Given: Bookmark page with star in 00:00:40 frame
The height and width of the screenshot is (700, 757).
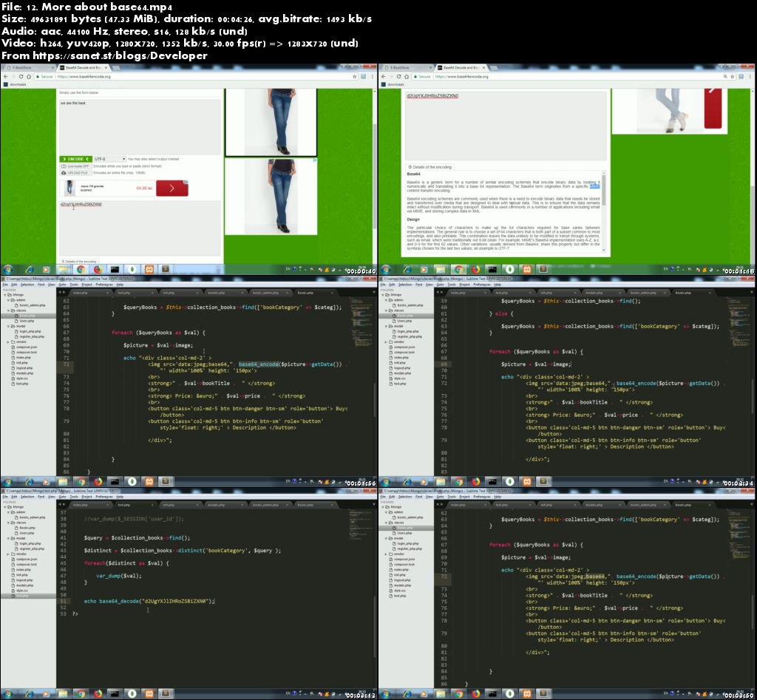Looking at the screenshot, I should 355,76.
